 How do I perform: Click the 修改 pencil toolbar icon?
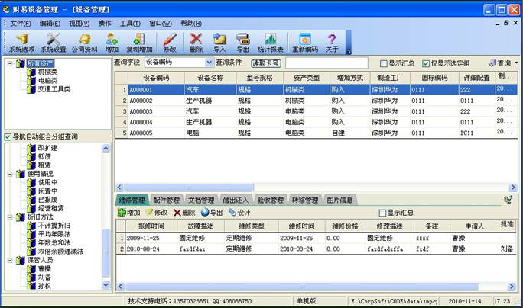pos(170,43)
